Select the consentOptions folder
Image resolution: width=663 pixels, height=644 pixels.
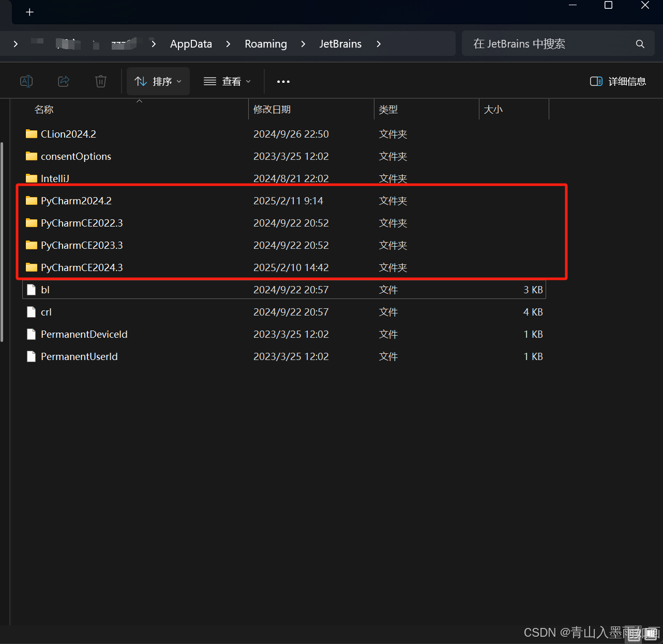(284, 156)
